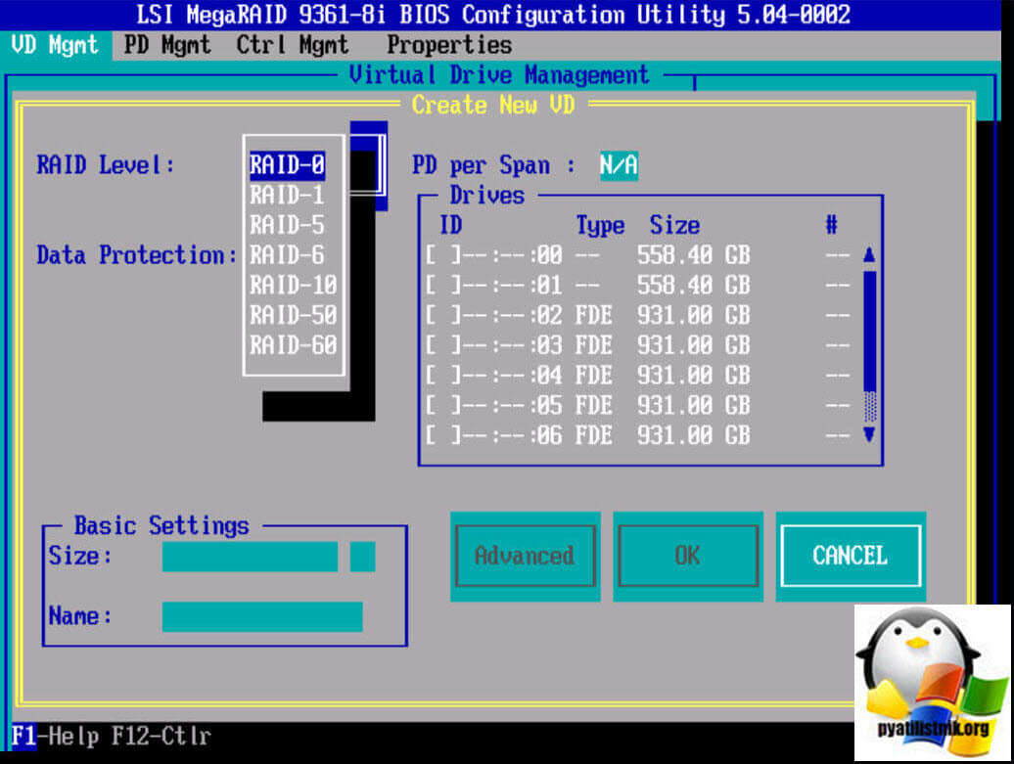Screen dimensions: 1014x764
Task: Click the drives list scroll up arrow
Action: click(x=869, y=254)
